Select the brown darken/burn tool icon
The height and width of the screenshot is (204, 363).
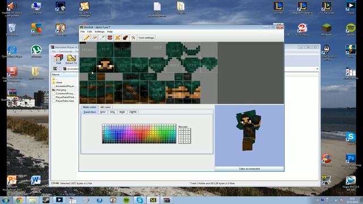click(125, 37)
